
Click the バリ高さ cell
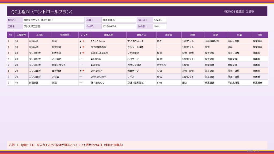point(65,59)
